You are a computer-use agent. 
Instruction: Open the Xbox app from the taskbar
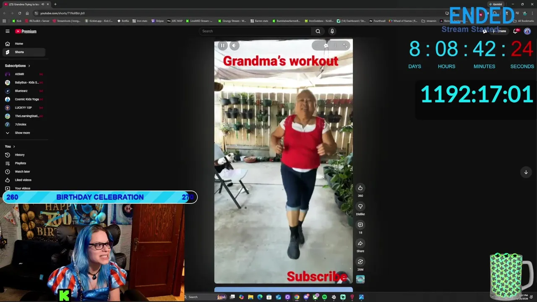click(x=315, y=297)
